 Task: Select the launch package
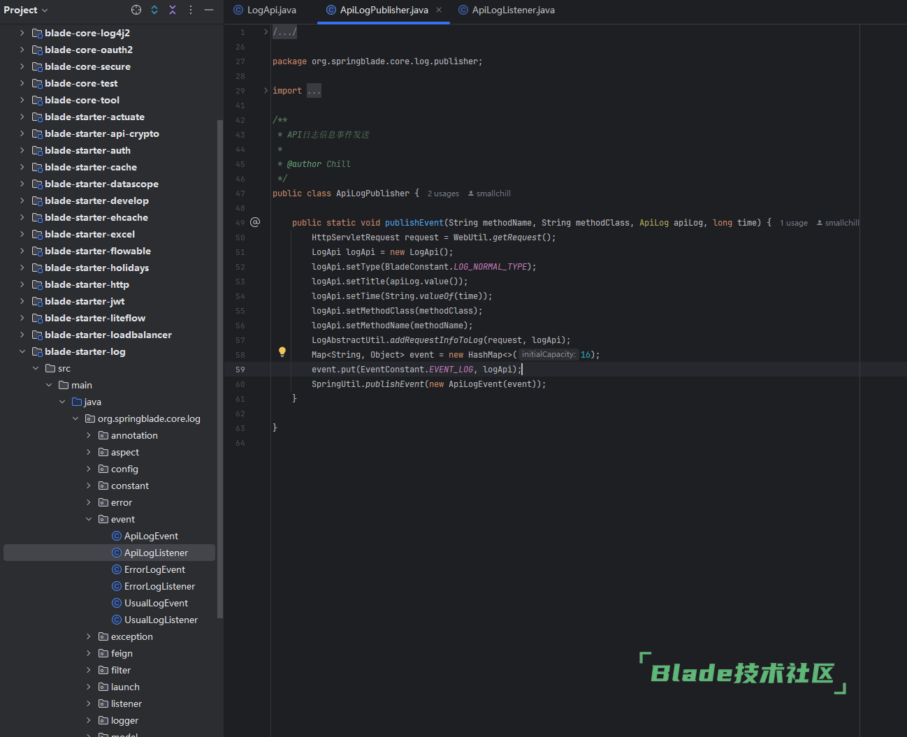click(125, 687)
